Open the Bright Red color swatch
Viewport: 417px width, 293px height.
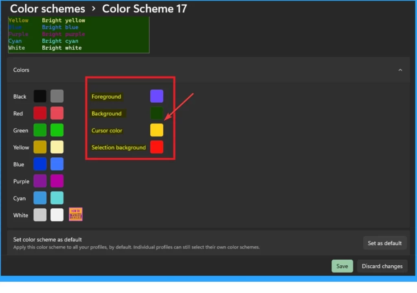(x=57, y=113)
